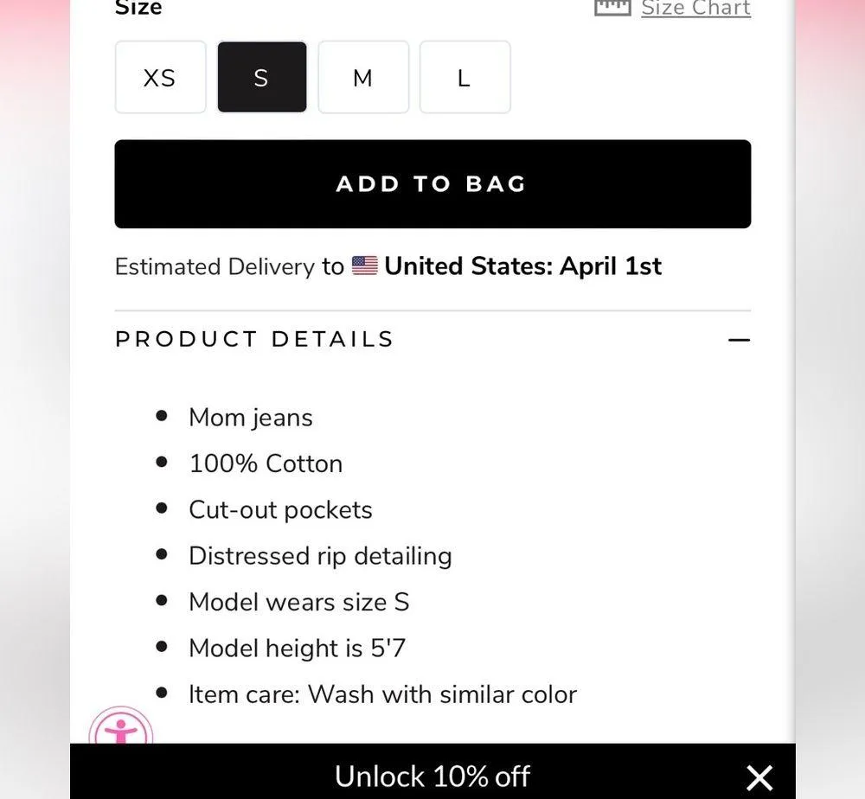The width and height of the screenshot is (865, 799).
Task: Click the Size label above size options
Action: pos(138,9)
